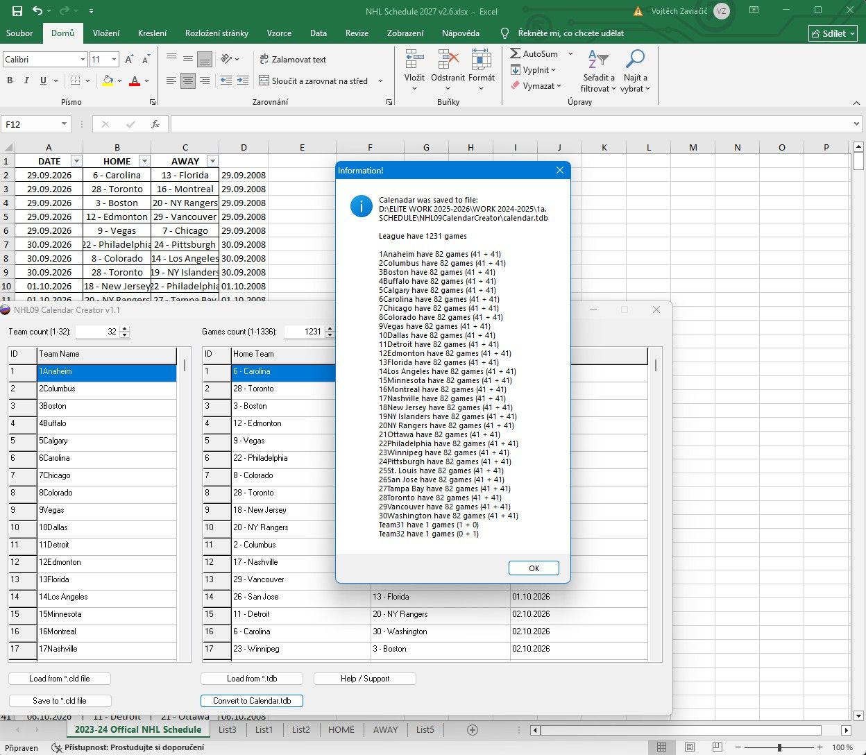This screenshot has height=755, width=866.
Task: Switch to the Vzorce ribbon tab
Action: 279,33
